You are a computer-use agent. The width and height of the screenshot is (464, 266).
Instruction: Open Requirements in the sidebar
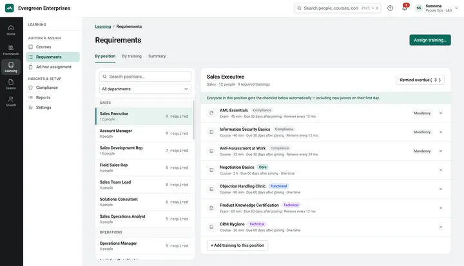tap(53, 57)
